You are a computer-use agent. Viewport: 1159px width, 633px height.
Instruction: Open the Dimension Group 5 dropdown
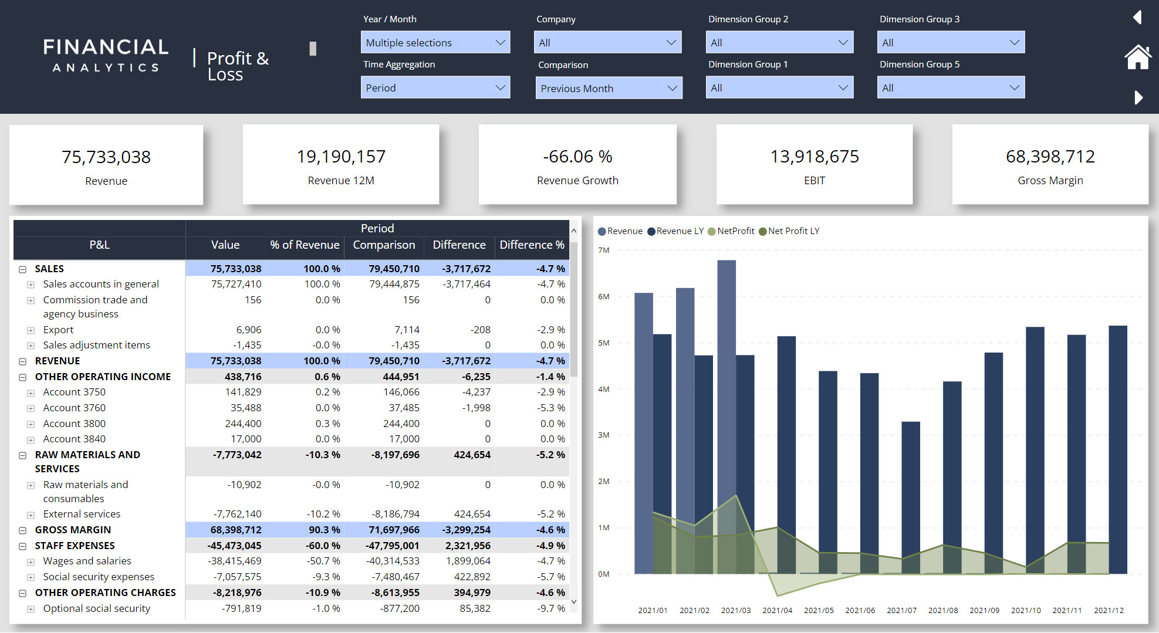[x=950, y=88]
